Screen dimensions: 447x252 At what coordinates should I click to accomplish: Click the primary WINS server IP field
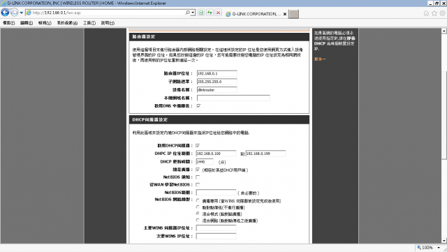pos(216,228)
